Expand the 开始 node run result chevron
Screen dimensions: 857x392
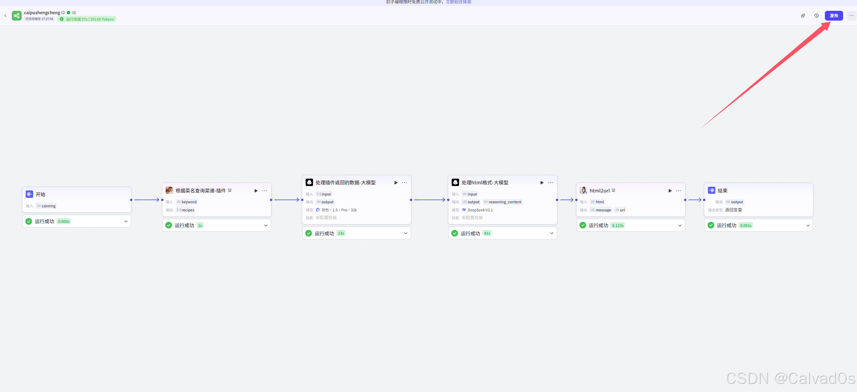(x=126, y=221)
